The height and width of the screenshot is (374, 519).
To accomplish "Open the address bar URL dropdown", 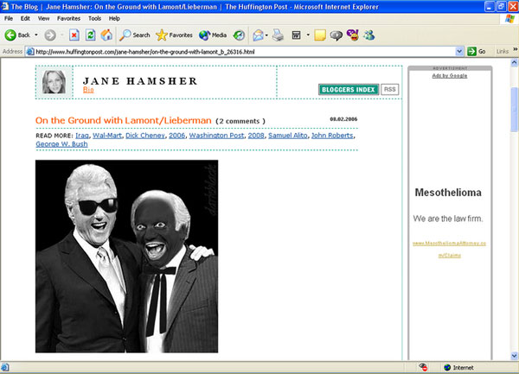I will 458,51.
